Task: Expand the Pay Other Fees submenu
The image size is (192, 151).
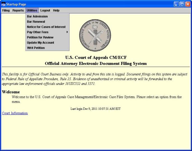Action: 47,32
